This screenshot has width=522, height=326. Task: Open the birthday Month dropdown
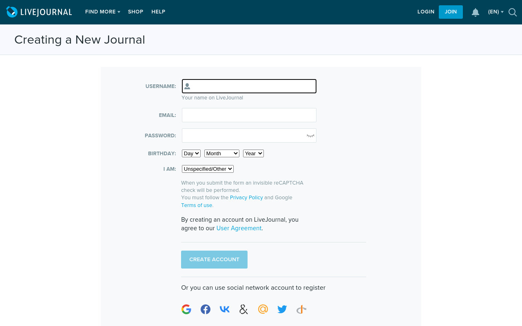tap(222, 153)
